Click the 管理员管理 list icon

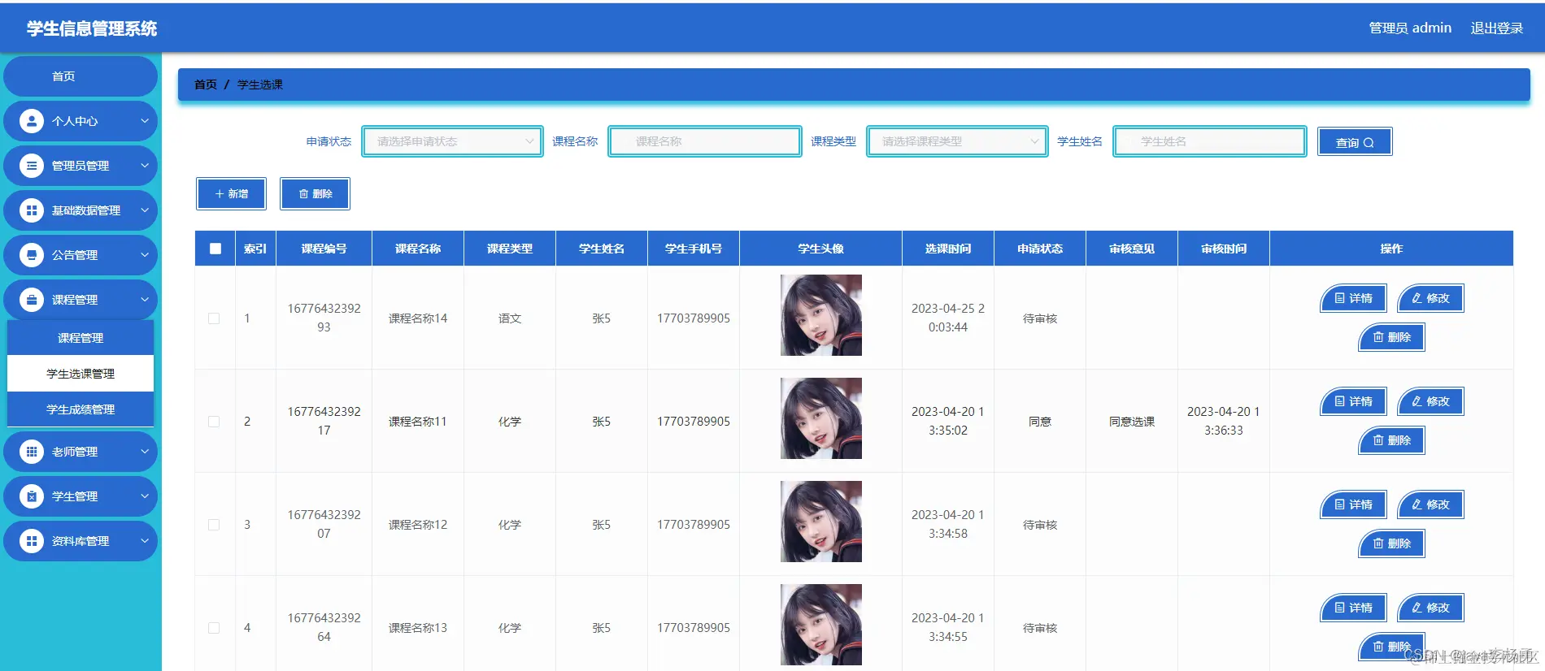click(x=32, y=166)
